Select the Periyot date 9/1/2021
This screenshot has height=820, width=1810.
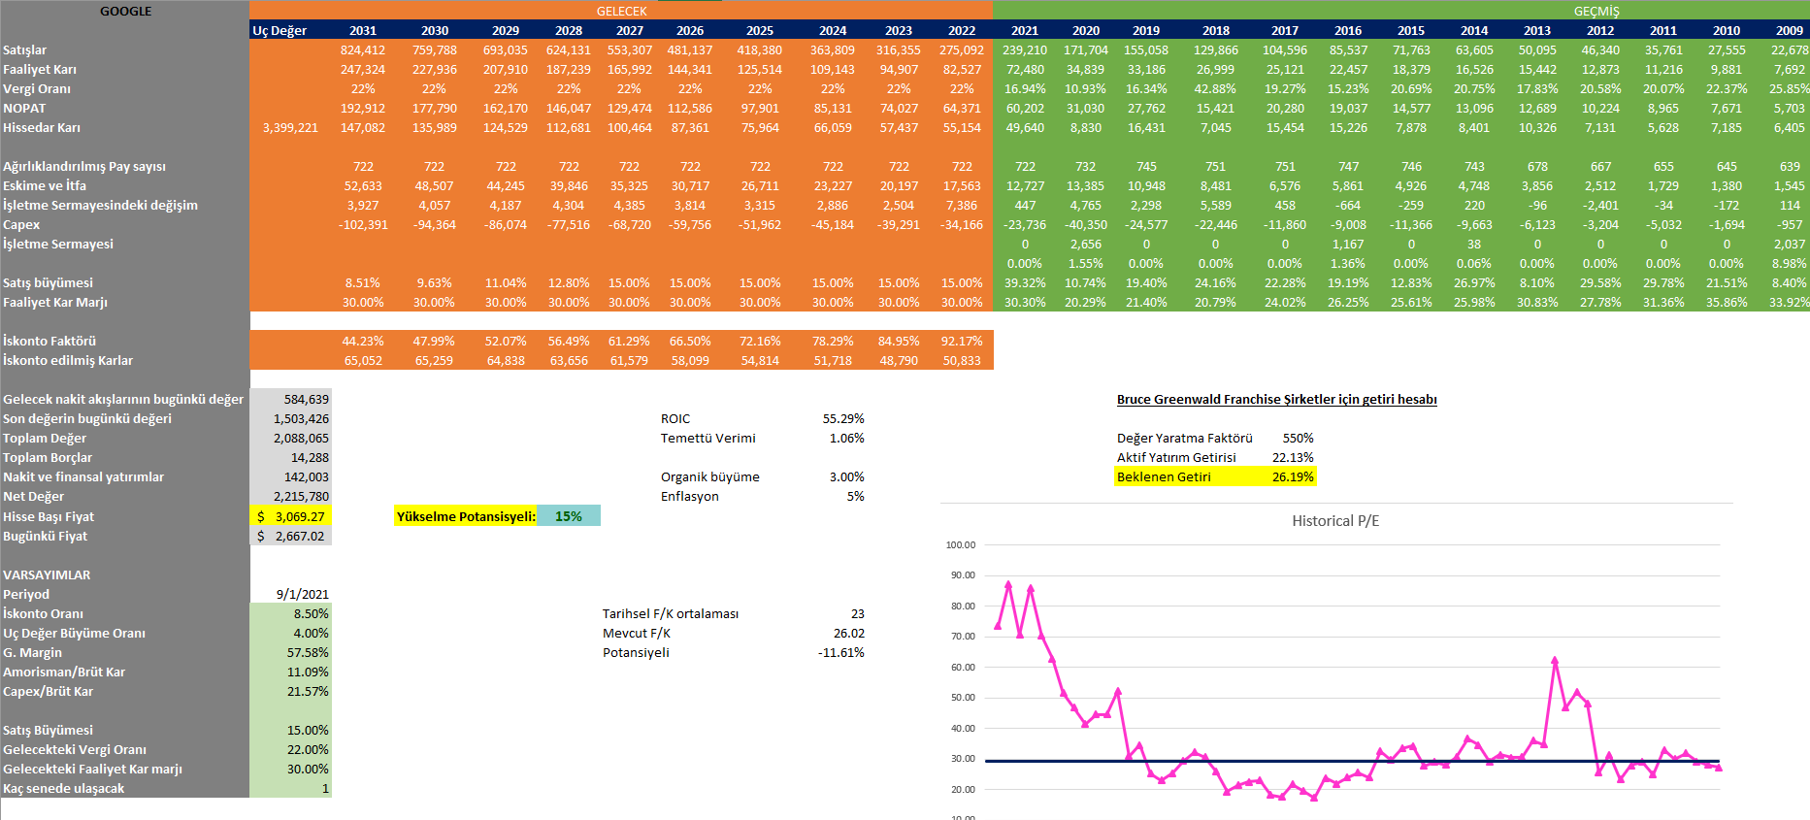point(302,594)
